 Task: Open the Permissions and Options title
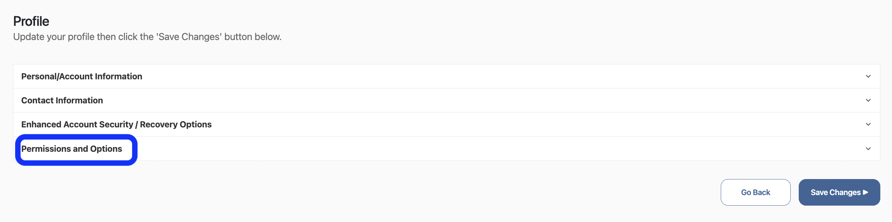(72, 149)
